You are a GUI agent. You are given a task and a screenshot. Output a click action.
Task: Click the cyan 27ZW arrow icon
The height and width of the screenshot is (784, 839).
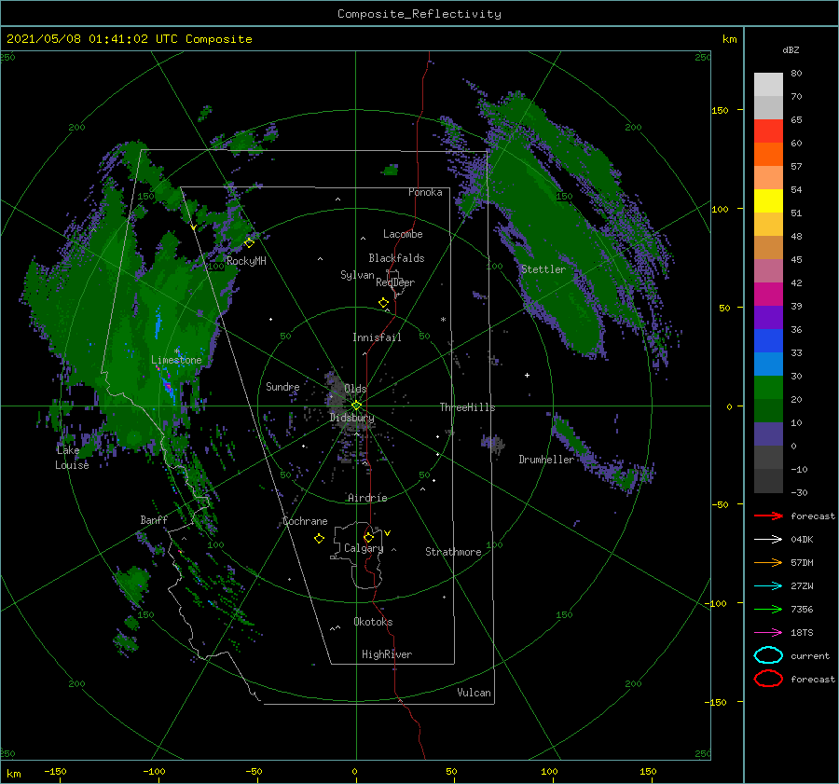tap(768, 586)
